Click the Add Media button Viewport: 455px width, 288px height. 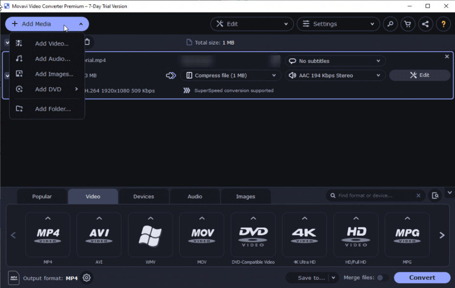[47, 24]
